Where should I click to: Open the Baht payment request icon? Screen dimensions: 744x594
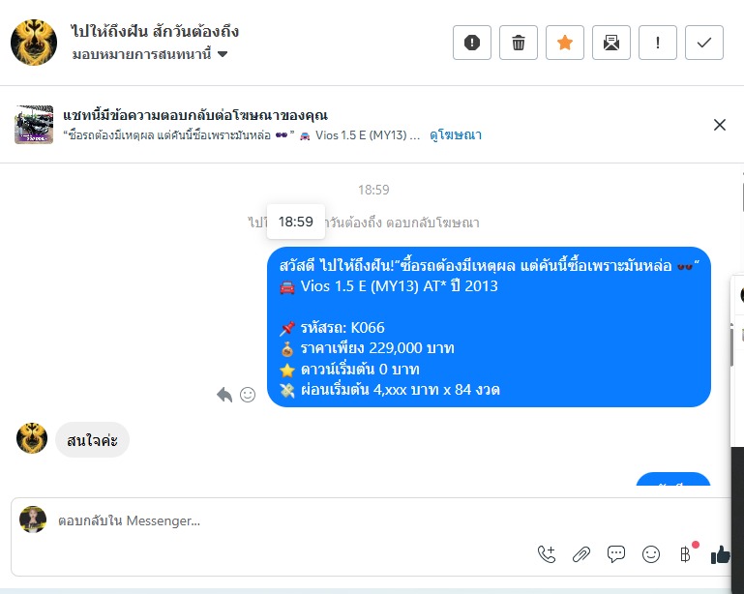point(686,554)
